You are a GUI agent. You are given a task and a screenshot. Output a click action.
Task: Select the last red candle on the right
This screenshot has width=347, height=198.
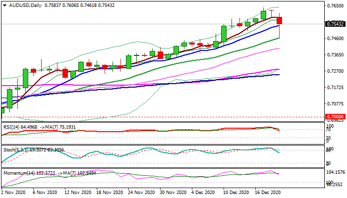[280, 20]
